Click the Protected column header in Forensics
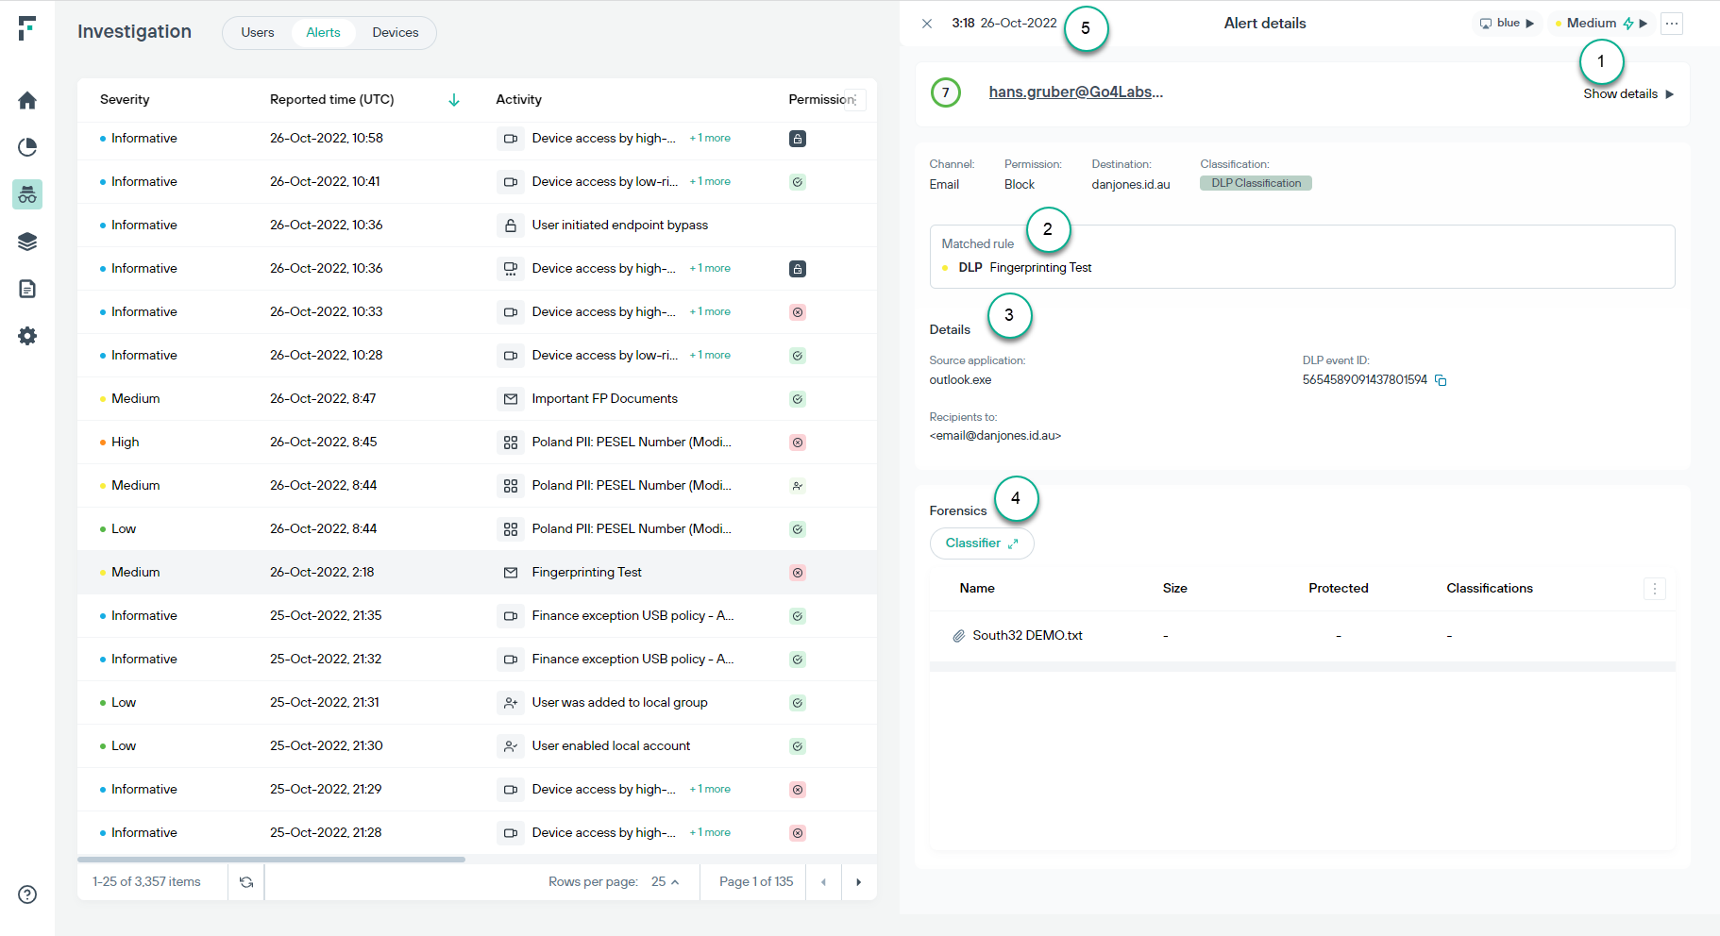Viewport: 1720px width, 936px height. (x=1339, y=589)
